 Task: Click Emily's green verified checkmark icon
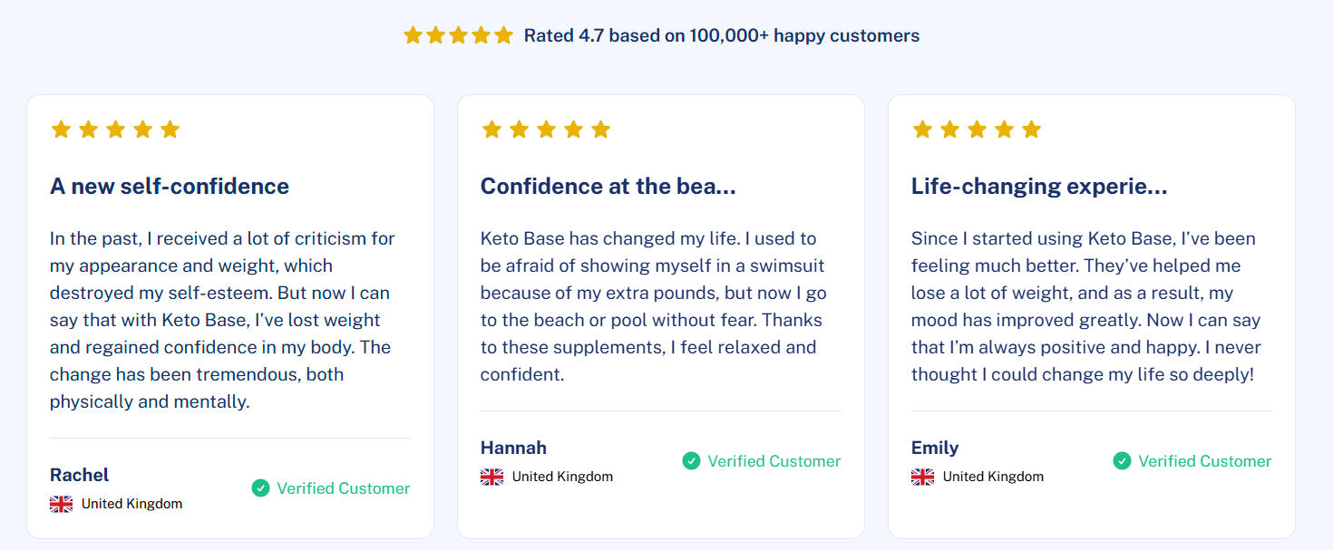(1122, 461)
